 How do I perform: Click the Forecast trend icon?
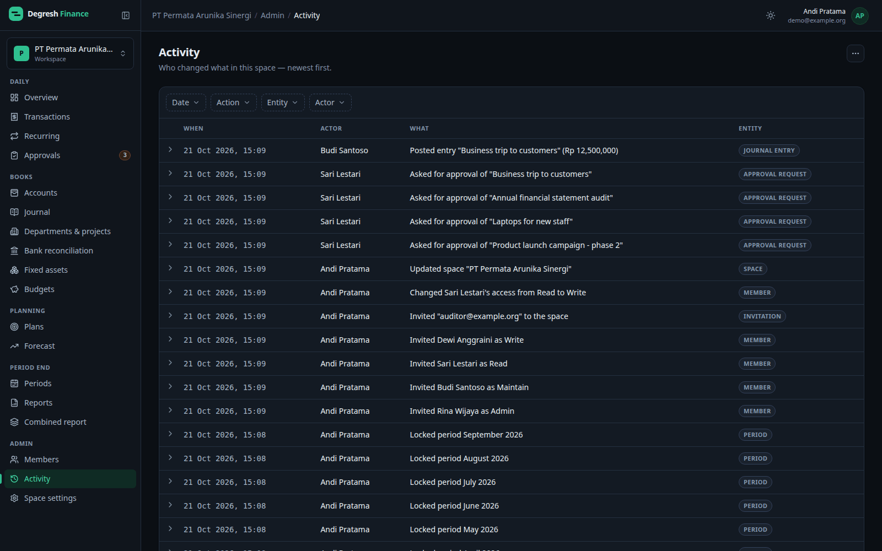[x=14, y=346]
